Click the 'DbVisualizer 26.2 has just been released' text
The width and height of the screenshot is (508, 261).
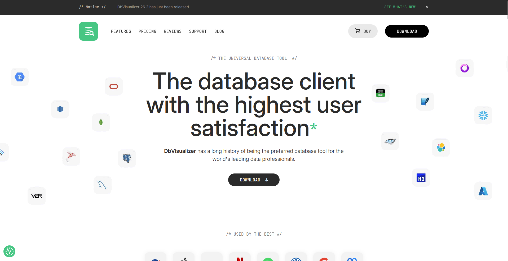click(x=153, y=7)
